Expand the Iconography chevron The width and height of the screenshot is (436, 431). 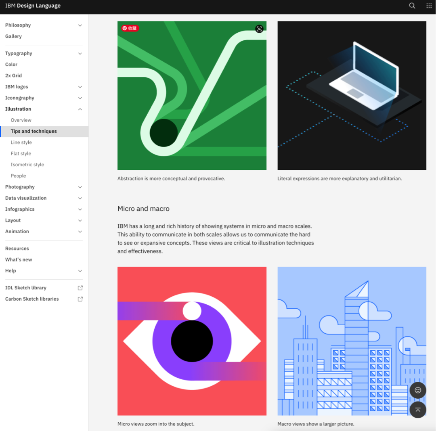[80, 98]
